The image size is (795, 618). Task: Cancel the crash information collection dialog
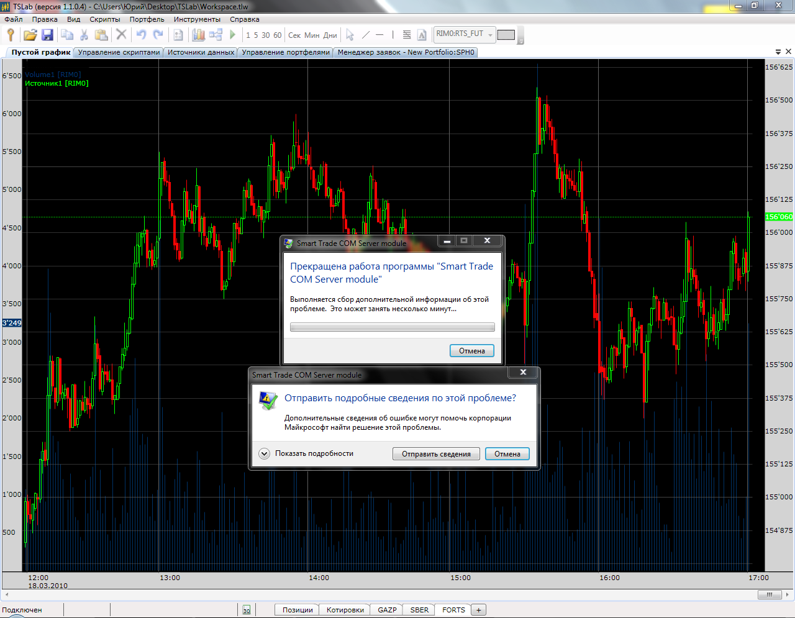pos(472,351)
